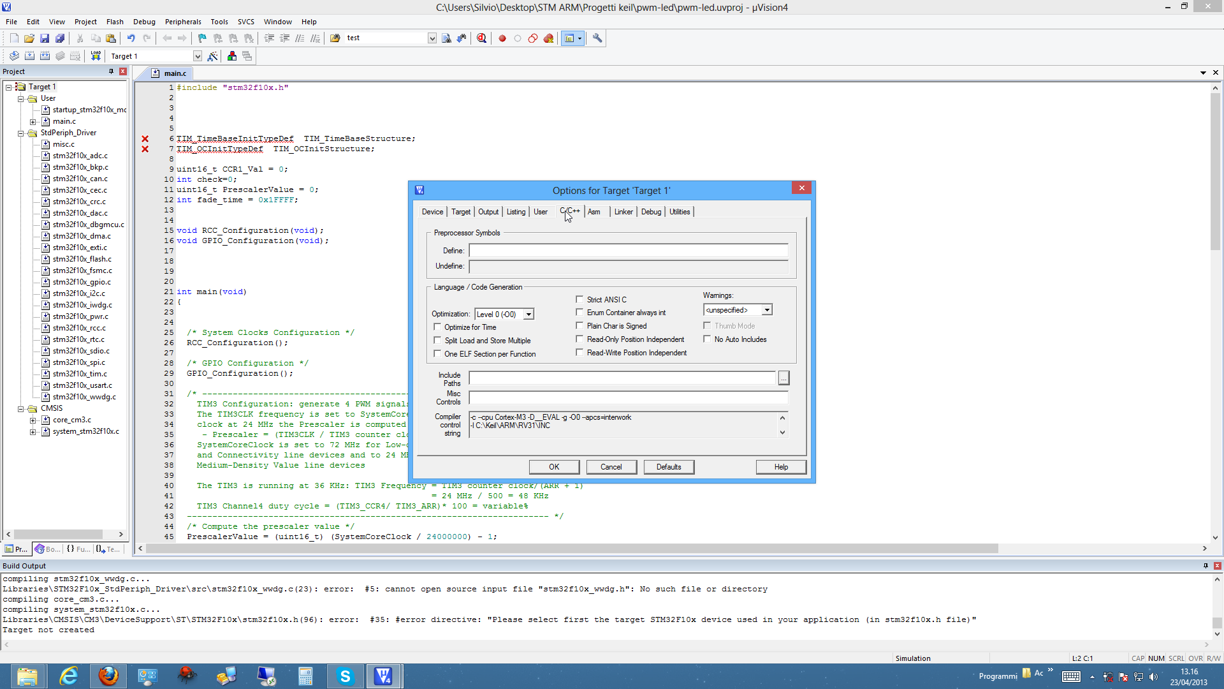Screen dimensions: 1224x689
Task: Open Configuration with the wrench icon
Action: (597, 38)
